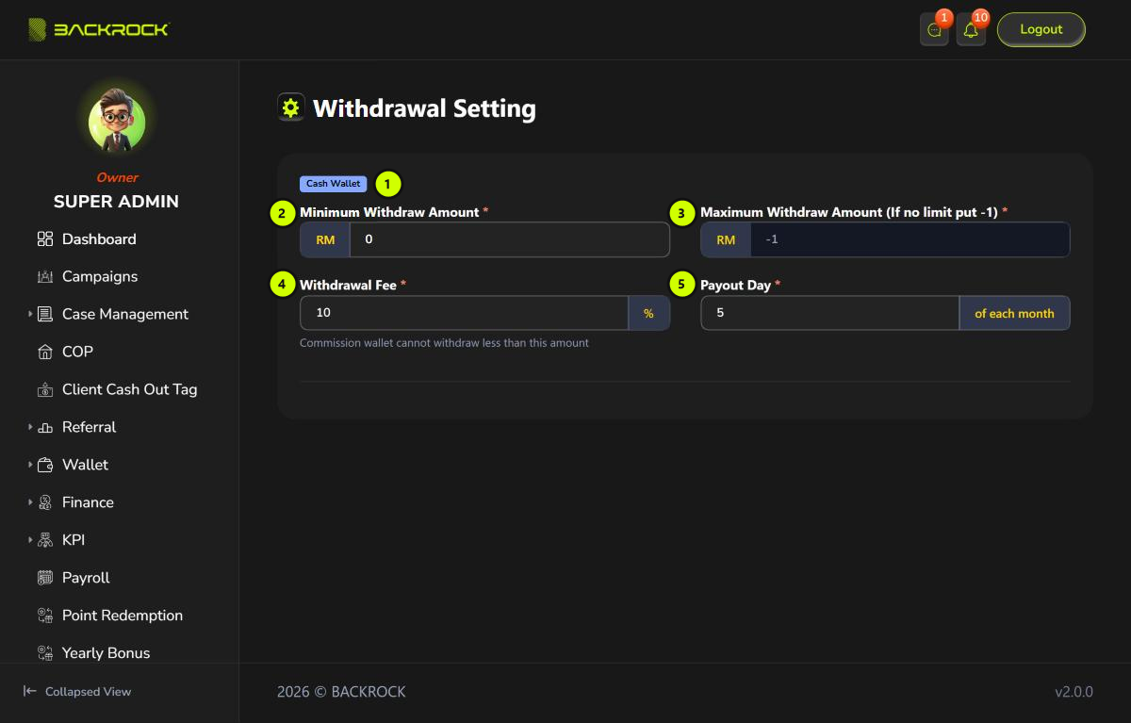This screenshot has height=723, width=1131.
Task: Click the 'Owner' role text
Action: (x=117, y=177)
